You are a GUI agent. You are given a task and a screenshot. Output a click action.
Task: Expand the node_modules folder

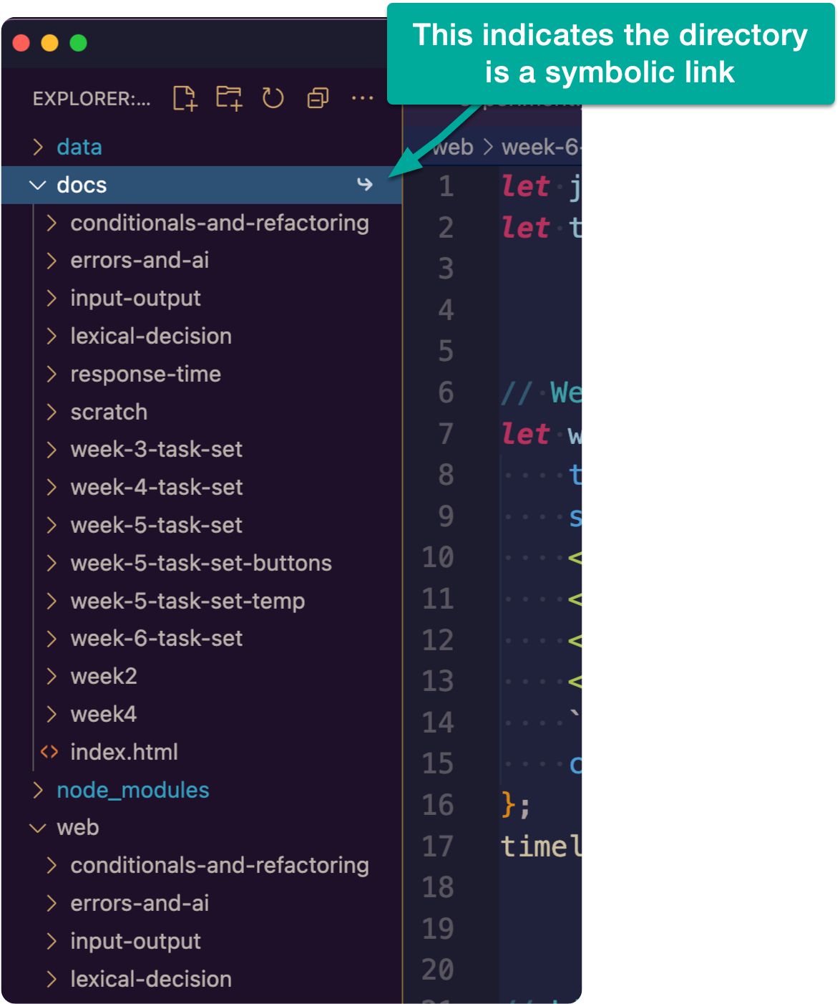click(39, 790)
